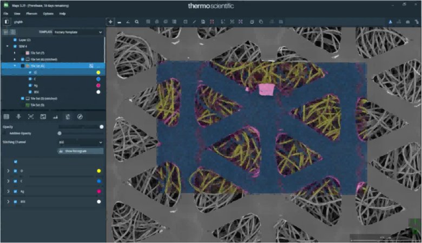Uncheck the Ag channel checkbox in layer tree
Image resolution: width=422 pixels, height=243 pixels.
pos(29,86)
